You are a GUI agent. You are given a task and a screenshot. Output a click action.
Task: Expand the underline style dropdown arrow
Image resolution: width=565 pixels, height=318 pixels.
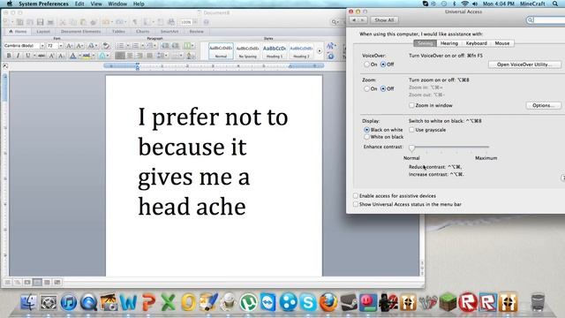[x=34, y=56]
